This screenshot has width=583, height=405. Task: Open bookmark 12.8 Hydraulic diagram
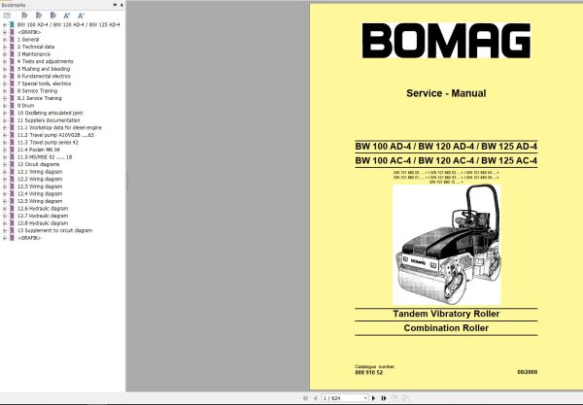point(43,223)
